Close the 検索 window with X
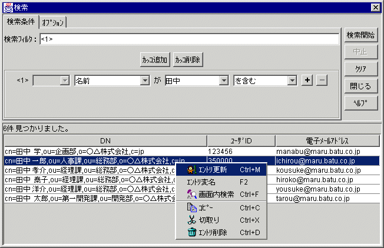 click(375, 8)
